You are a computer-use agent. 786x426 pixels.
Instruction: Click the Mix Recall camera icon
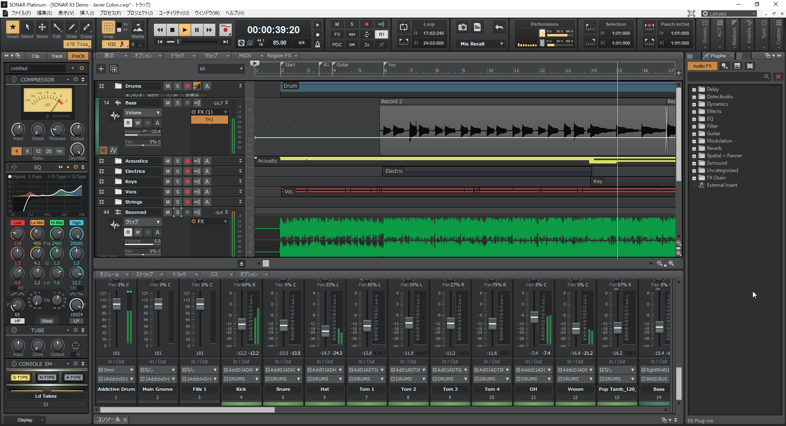(463, 27)
